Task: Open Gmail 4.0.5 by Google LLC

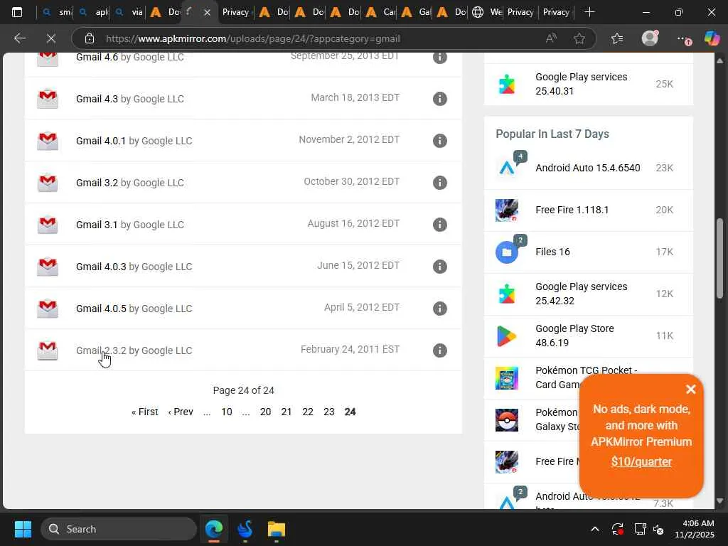Action: [x=134, y=309]
